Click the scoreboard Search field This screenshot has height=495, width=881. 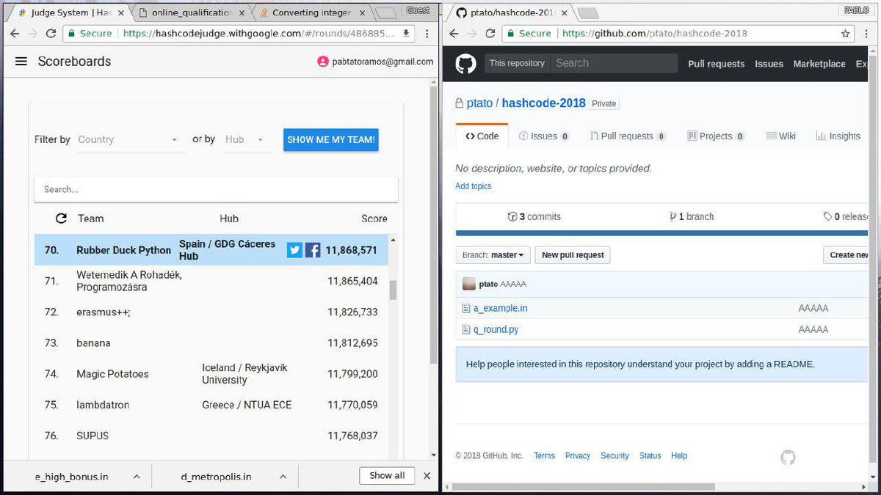[216, 189]
